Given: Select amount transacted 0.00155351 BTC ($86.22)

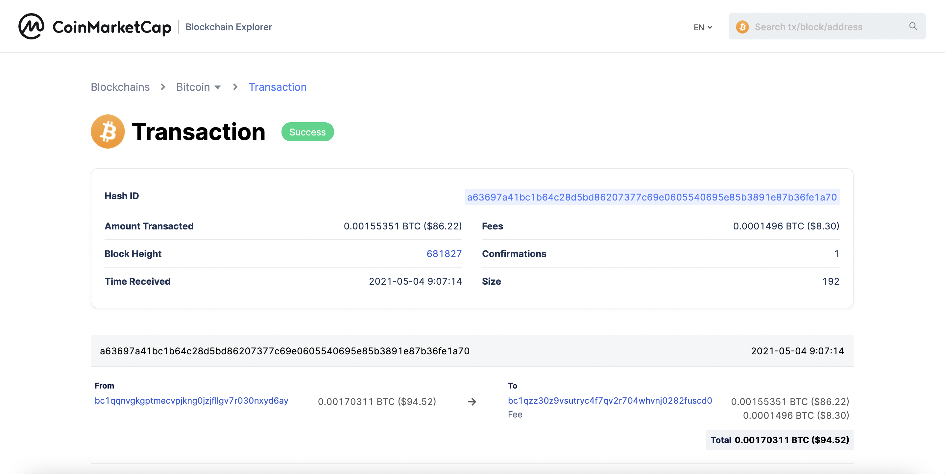Looking at the screenshot, I should [402, 226].
